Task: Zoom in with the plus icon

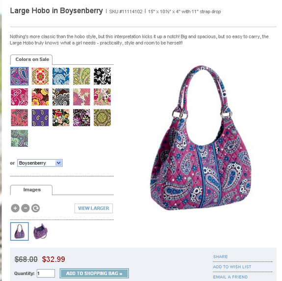Action: pyautogui.click(x=15, y=208)
